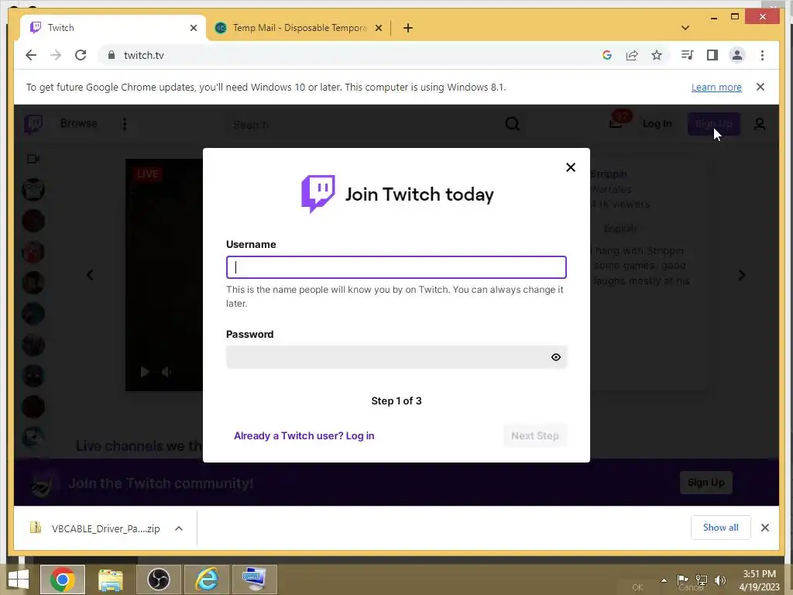Switch to the Temp Mail browser tab
The width and height of the screenshot is (793, 595).
click(x=298, y=28)
